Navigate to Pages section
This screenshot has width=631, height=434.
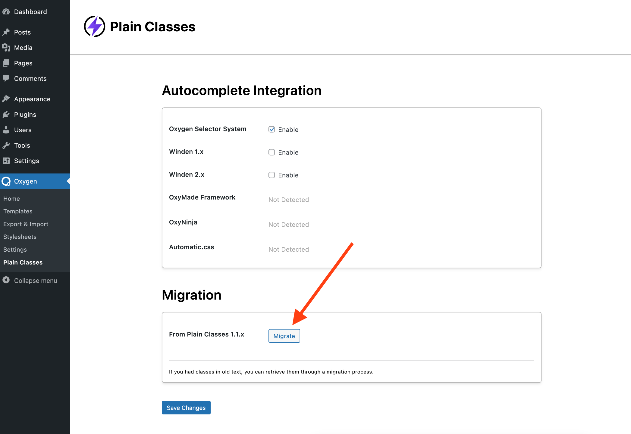pyautogui.click(x=23, y=63)
